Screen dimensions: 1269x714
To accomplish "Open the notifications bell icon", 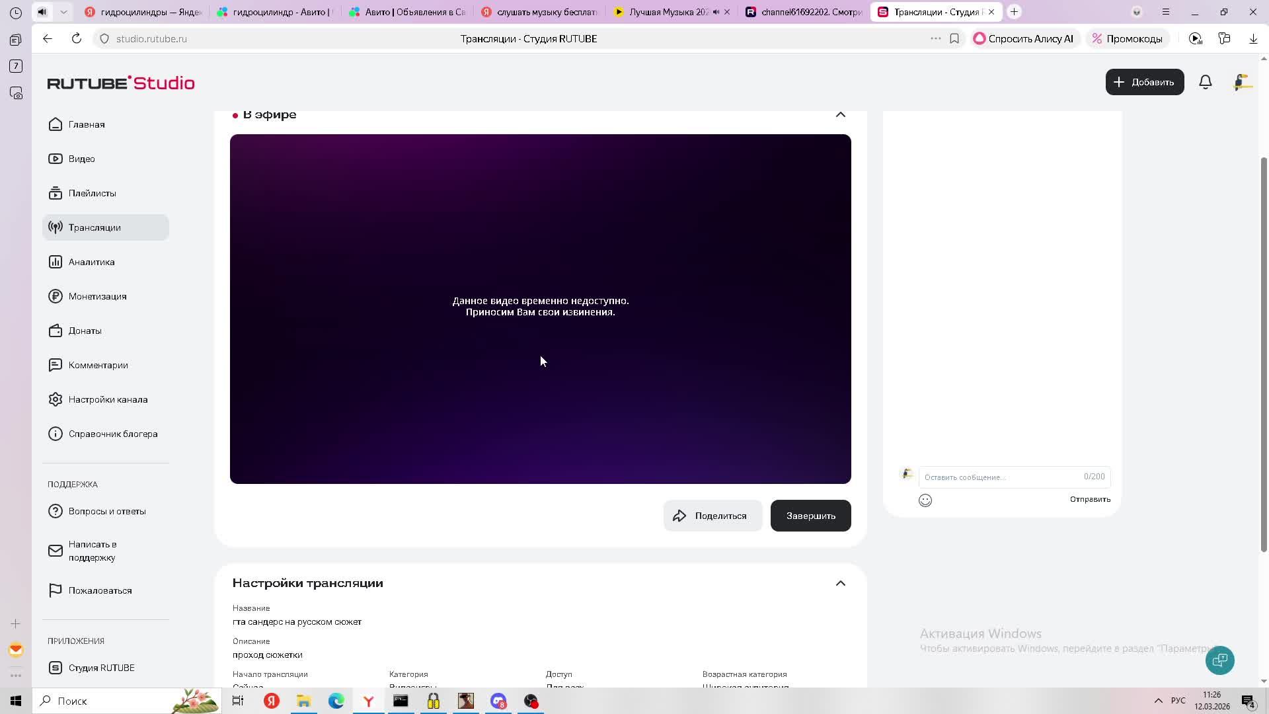I will 1206,82.
